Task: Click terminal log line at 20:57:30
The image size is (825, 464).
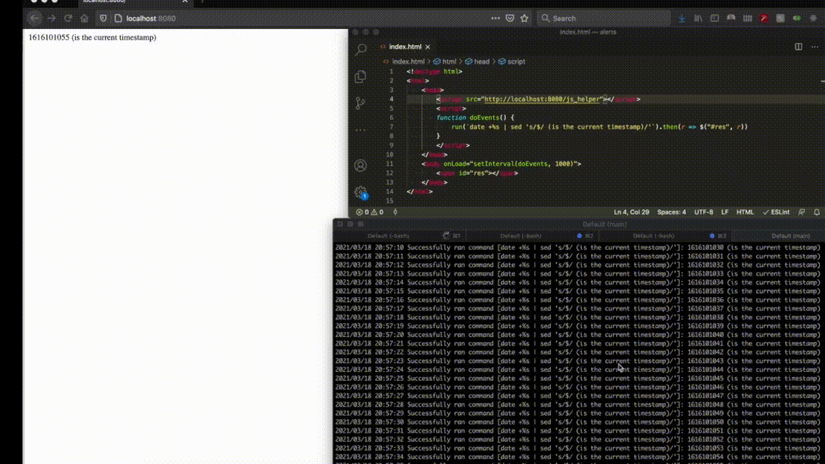Action: 577,422
